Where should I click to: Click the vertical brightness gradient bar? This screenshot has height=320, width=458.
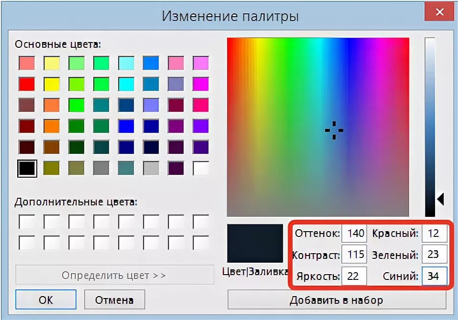[x=430, y=127]
